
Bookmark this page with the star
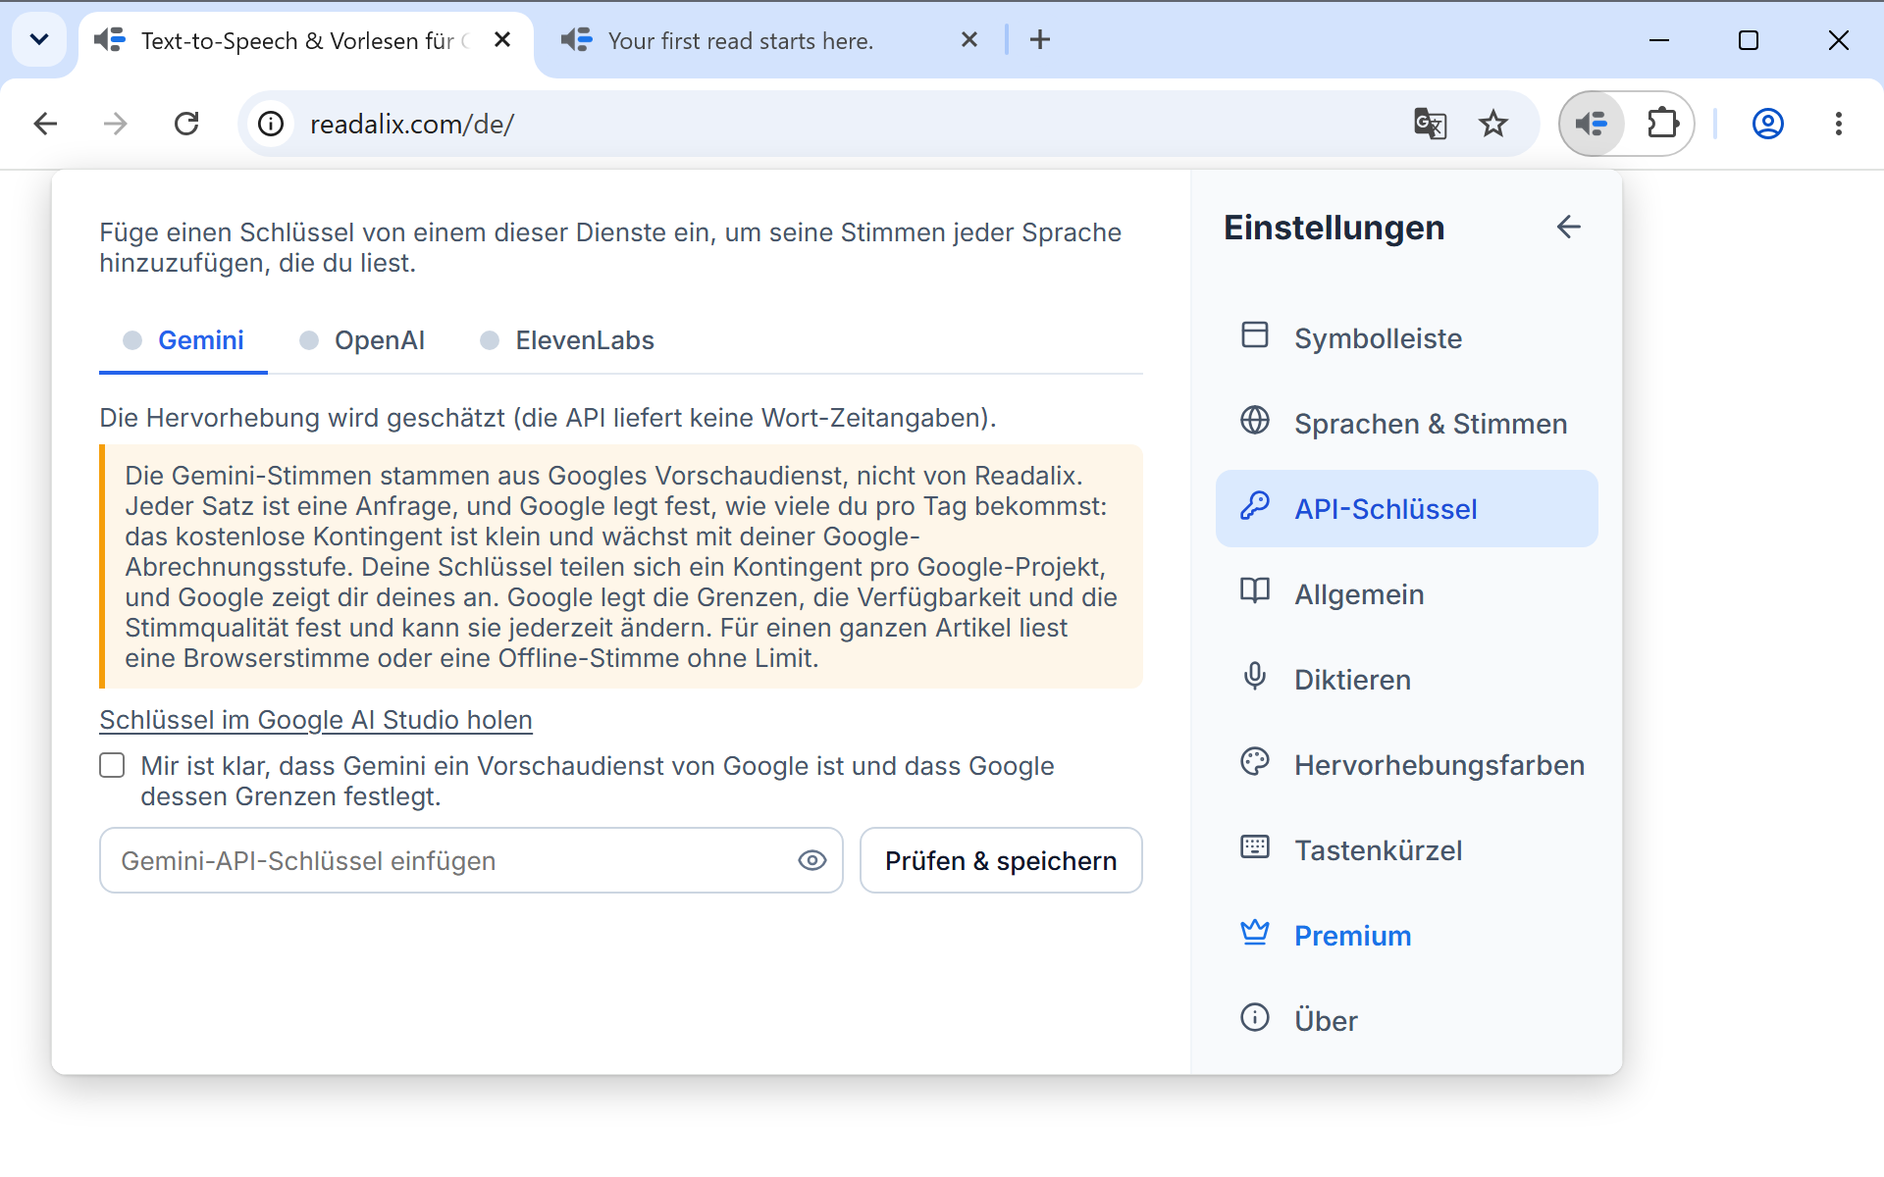click(x=1493, y=124)
